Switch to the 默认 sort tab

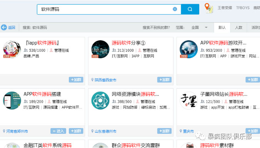point(222,28)
